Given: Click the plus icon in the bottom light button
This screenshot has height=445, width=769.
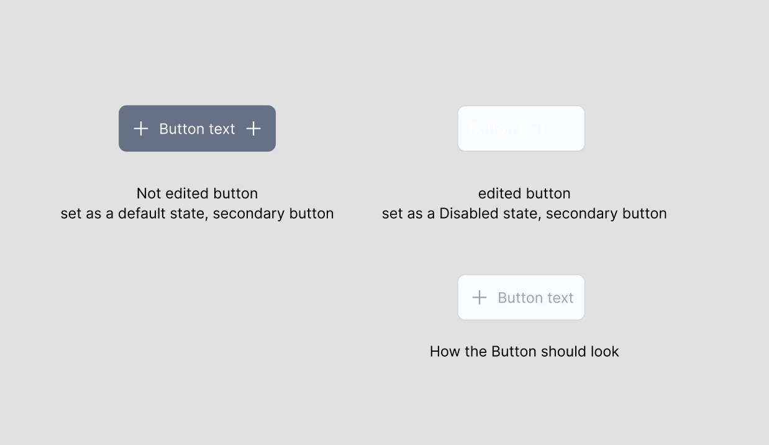Looking at the screenshot, I should (x=480, y=298).
